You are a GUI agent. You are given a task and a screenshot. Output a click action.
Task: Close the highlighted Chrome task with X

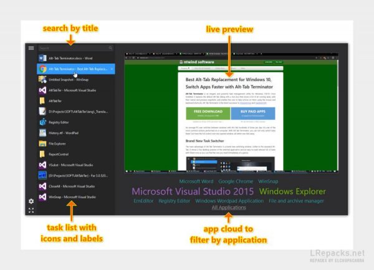[x=112, y=69]
